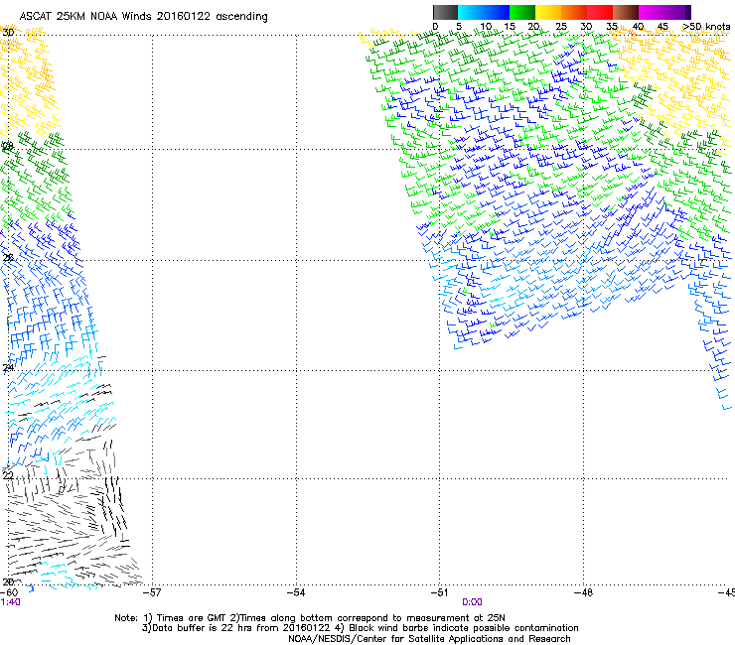Viewport: 735px width, 645px height.
Task: Click the 'Times are GMT' note line
Action: click(x=310, y=618)
